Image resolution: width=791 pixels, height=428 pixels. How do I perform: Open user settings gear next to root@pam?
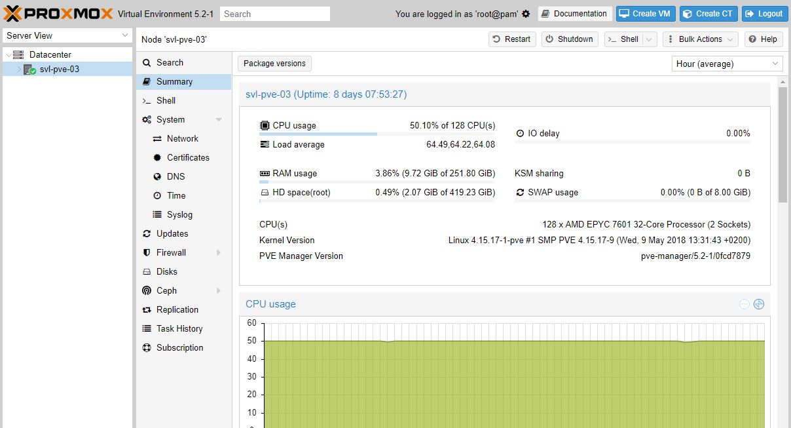526,14
